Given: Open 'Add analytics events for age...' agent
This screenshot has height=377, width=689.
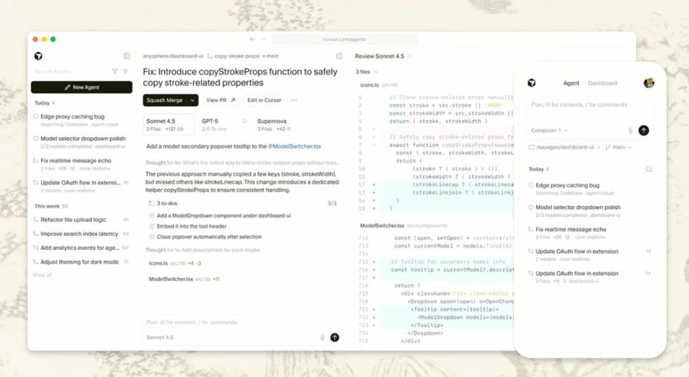Looking at the screenshot, I should (81, 248).
